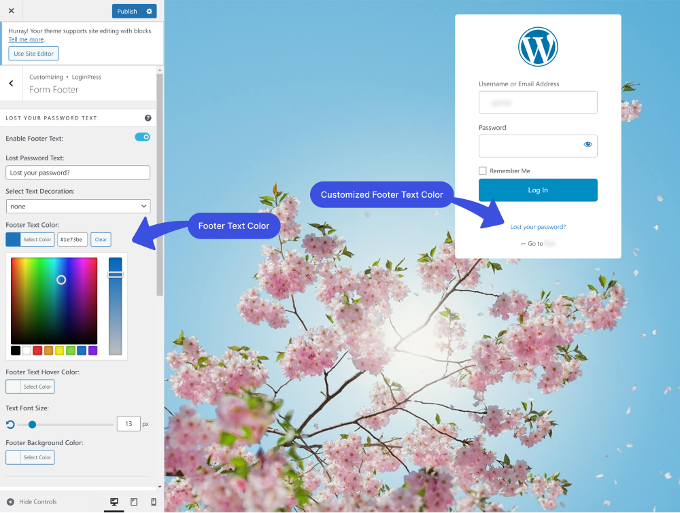
Task: Click the 'Form Footer' section title
Action: (x=54, y=90)
